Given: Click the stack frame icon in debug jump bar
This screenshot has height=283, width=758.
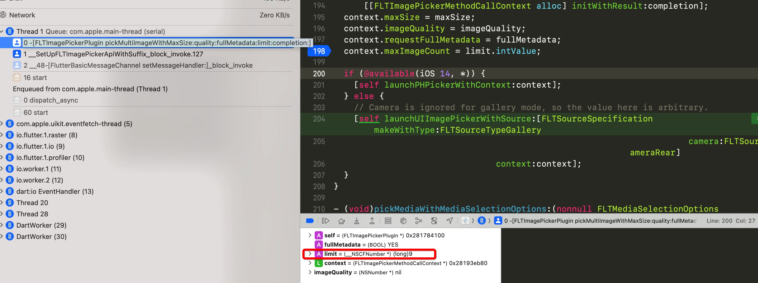Looking at the screenshot, I should pos(498,220).
